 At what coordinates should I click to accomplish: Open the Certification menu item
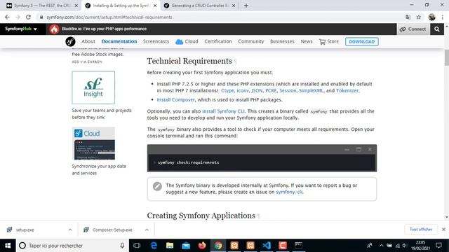click(x=218, y=41)
